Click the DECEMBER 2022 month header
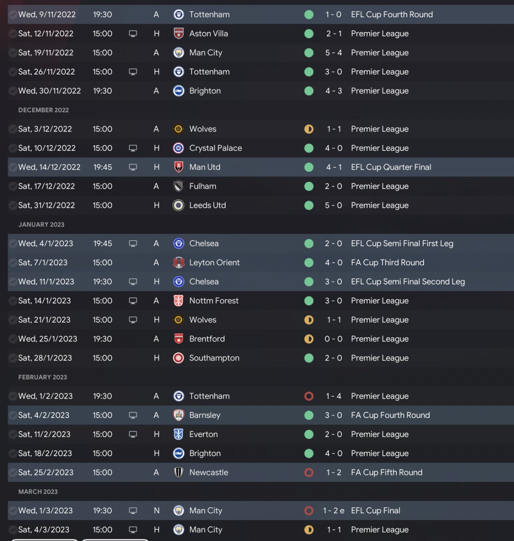 [43, 110]
